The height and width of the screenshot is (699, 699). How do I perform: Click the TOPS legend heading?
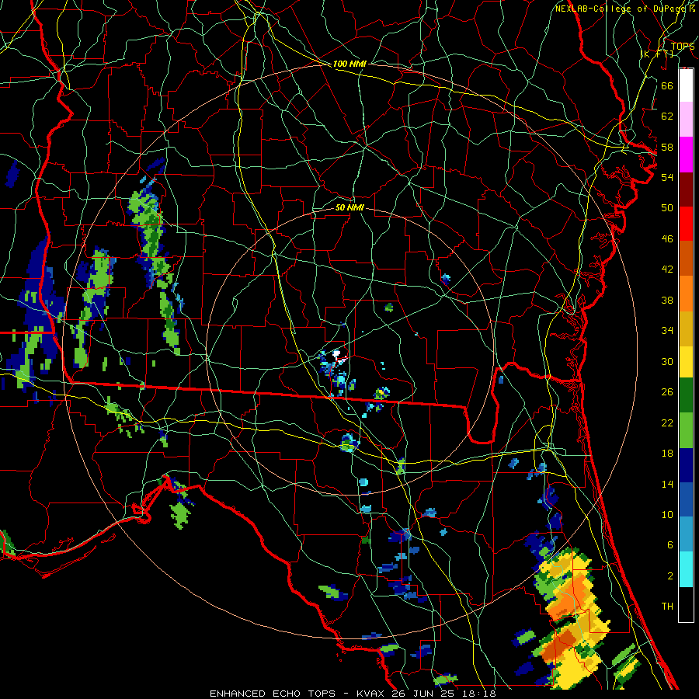[683, 46]
